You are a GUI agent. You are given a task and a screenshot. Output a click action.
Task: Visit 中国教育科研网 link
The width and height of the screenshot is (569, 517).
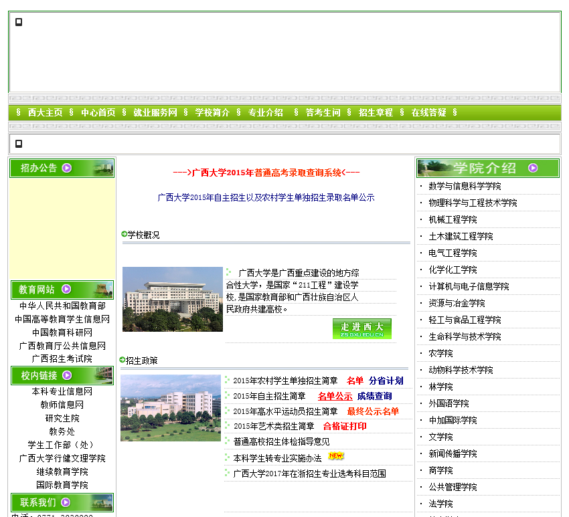(x=62, y=332)
